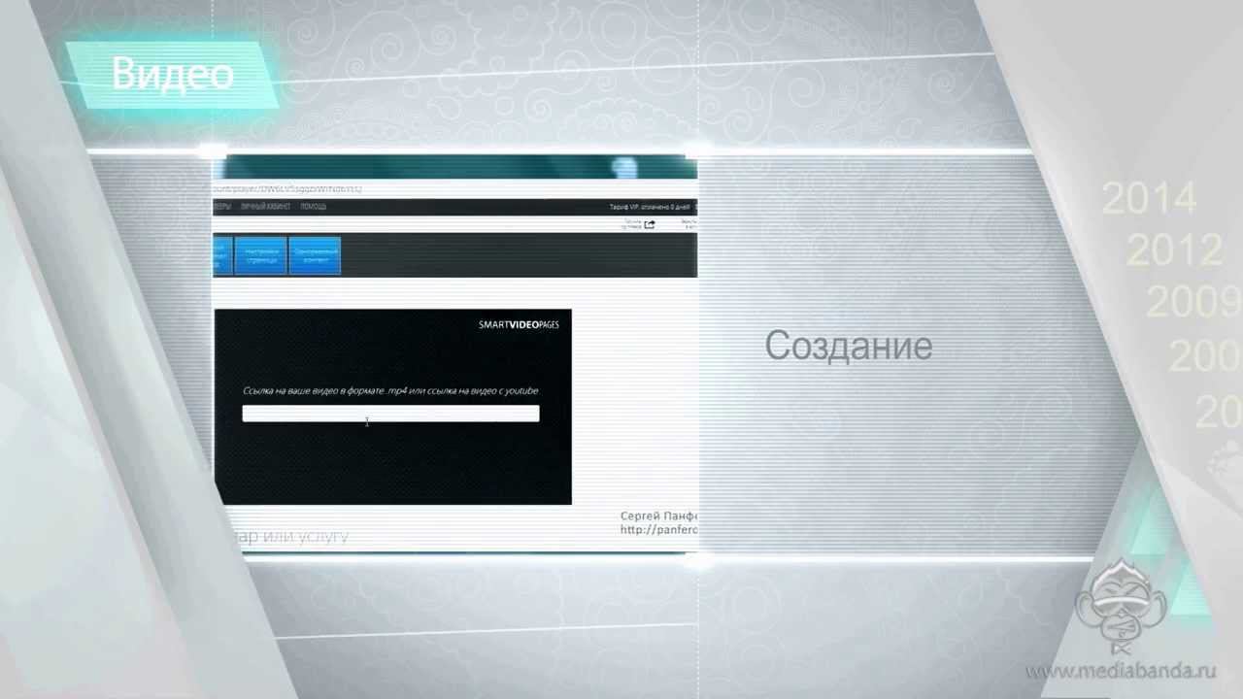Open the ПОМОЩЬ menu item
Viewport: 1243px width, 699px height.
pyautogui.click(x=314, y=207)
